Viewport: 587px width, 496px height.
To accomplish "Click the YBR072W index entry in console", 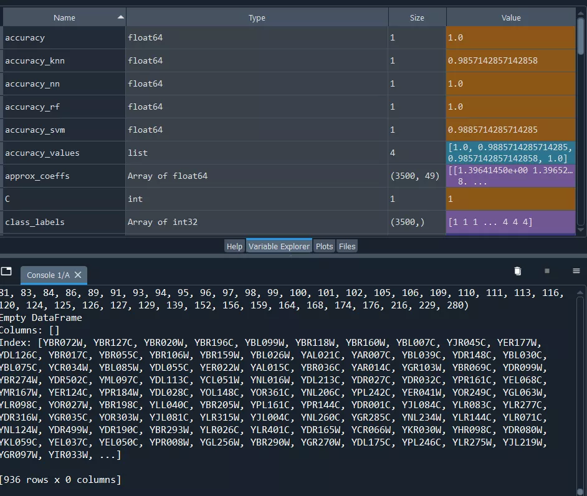I will coord(62,343).
